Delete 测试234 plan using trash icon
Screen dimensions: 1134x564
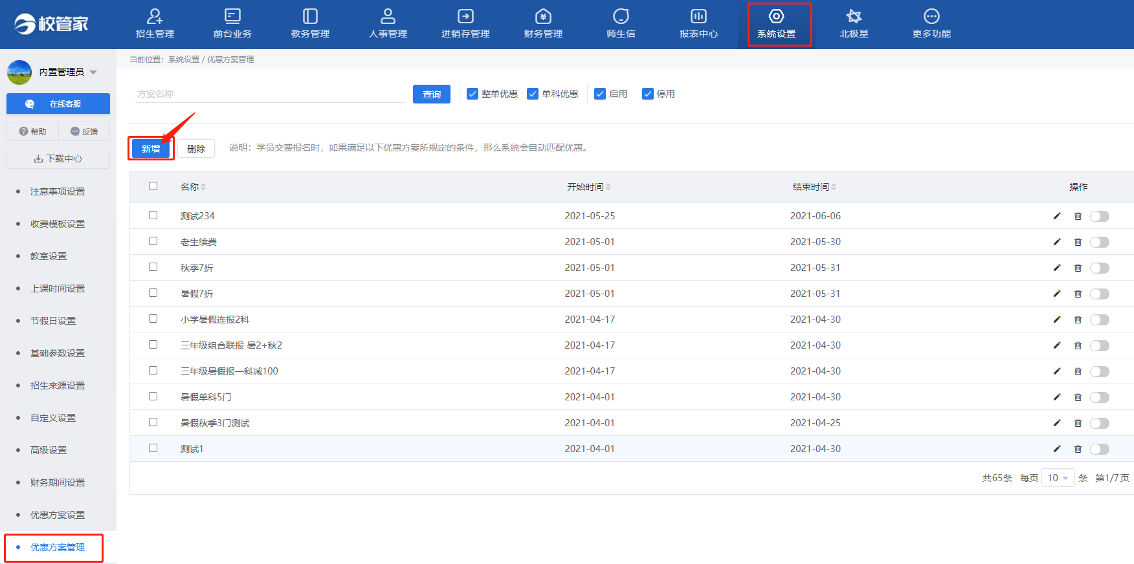click(1078, 216)
